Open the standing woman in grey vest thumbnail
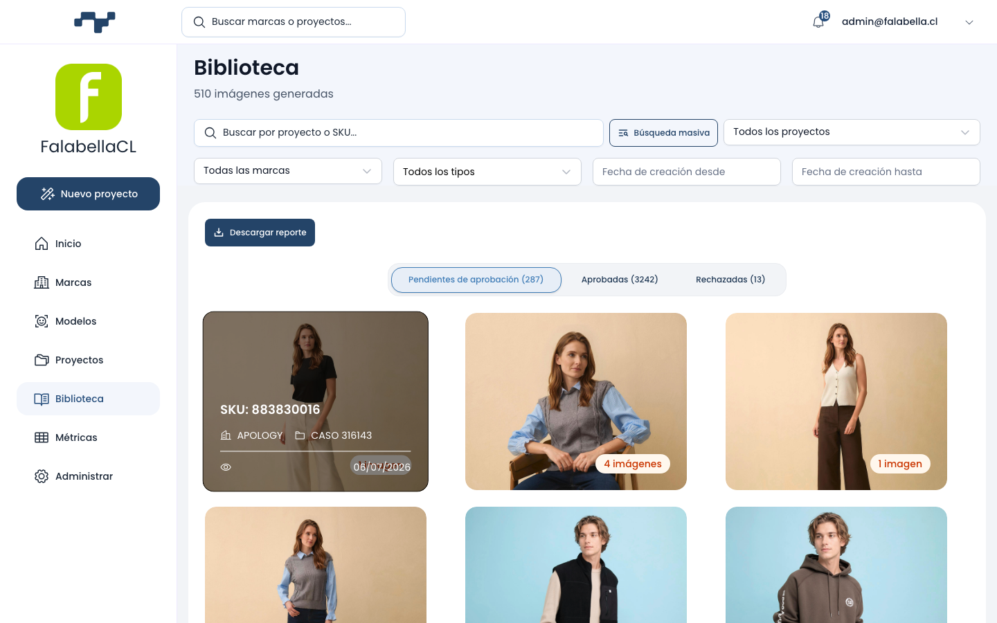The width and height of the screenshot is (997, 623). [316, 565]
